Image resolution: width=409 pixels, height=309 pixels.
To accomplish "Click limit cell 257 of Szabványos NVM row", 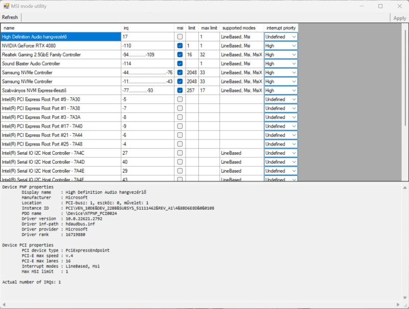I will (192, 91).
